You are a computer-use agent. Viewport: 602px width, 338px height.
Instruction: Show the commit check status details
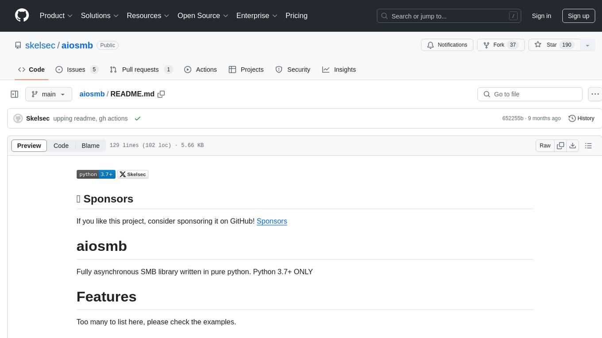[138, 119]
